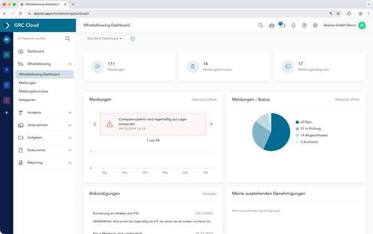Open browser extensions puzzle icon
This screenshot has width=373, height=234.
pyautogui.click(x=349, y=13)
